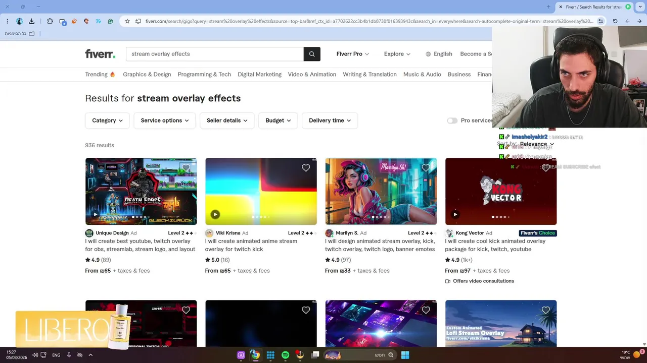The image size is (647, 363).
Task: Open the Chrome three-dot menu
Action: click(x=7, y=21)
